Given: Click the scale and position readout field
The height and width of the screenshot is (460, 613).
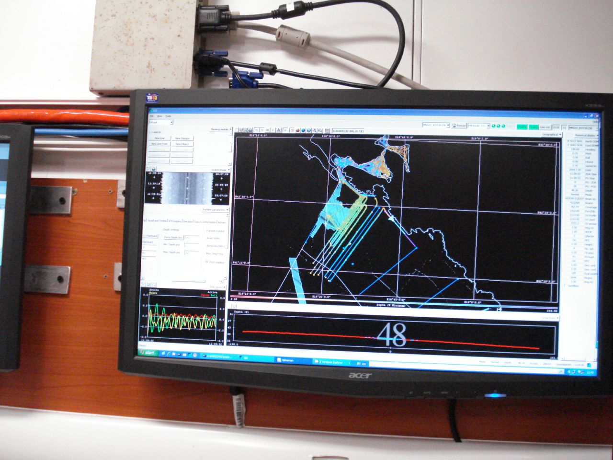Looking at the screenshot, I should 348,131.
